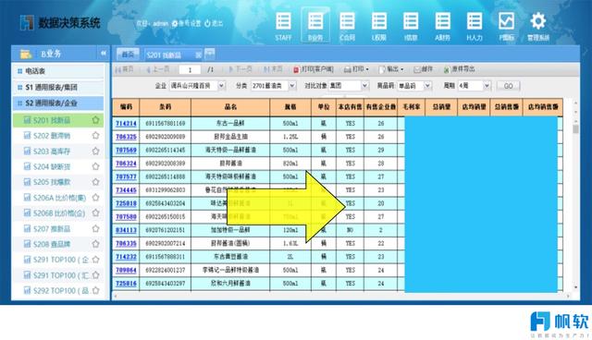The image size is (592, 340).
Task: Click the mail (邮件) toolbar icon
Action: click(x=417, y=69)
